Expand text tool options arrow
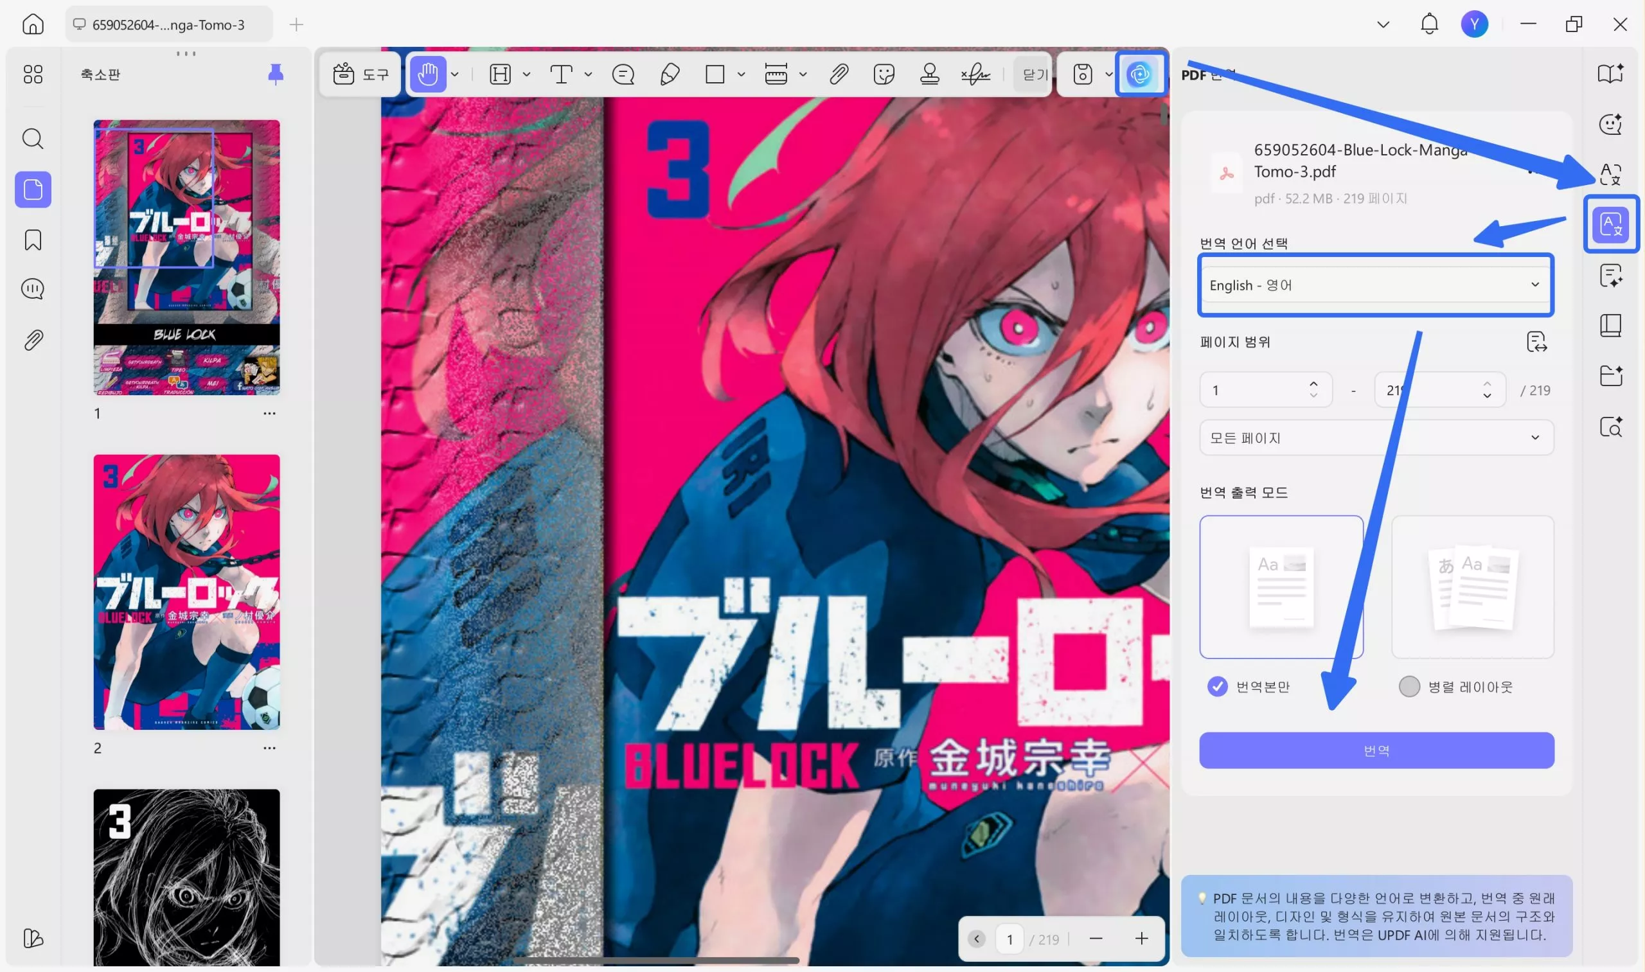Viewport: 1645px width, 972px height. [589, 75]
